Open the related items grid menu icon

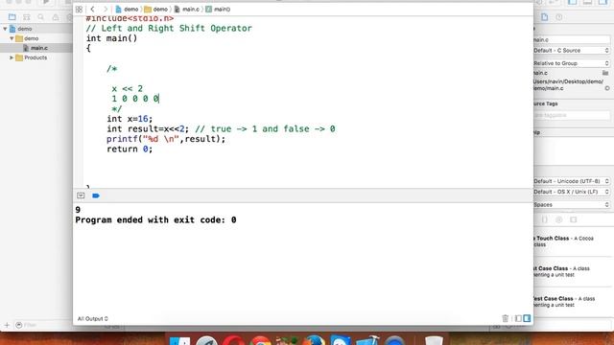coord(79,10)
